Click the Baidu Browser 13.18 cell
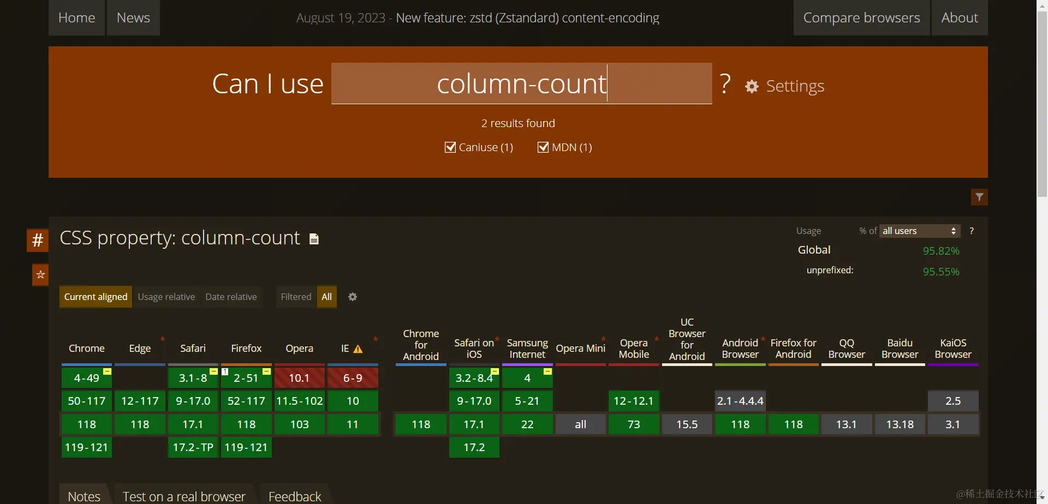1048x504 pixels. tap(900, 424)
